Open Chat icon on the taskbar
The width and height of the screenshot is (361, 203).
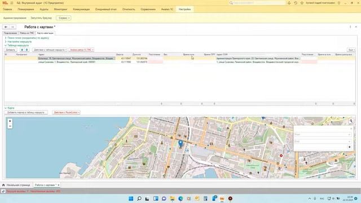pos(164,198)
